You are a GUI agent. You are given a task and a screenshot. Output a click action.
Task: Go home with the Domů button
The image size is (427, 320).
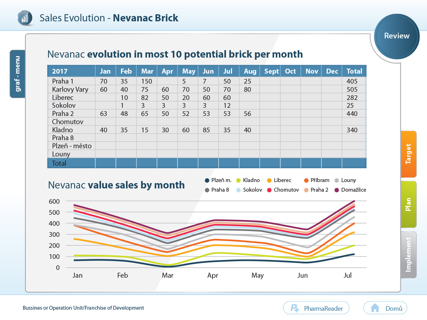point(385,308)
